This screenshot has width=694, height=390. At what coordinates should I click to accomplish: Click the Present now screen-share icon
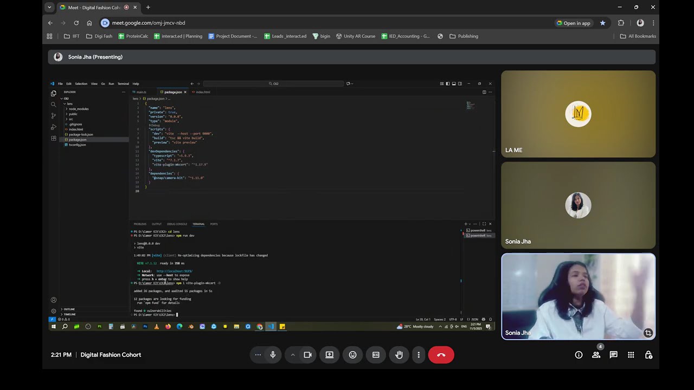(329, 355)
